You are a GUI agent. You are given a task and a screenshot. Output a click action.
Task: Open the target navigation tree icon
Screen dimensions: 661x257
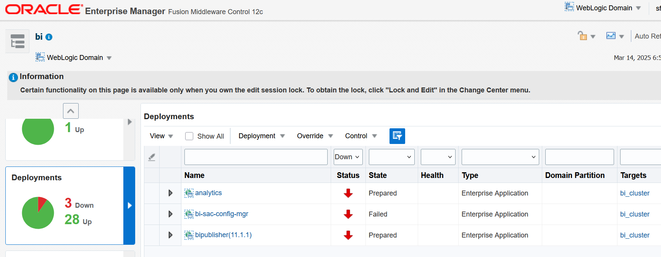(x=18, y=41)
